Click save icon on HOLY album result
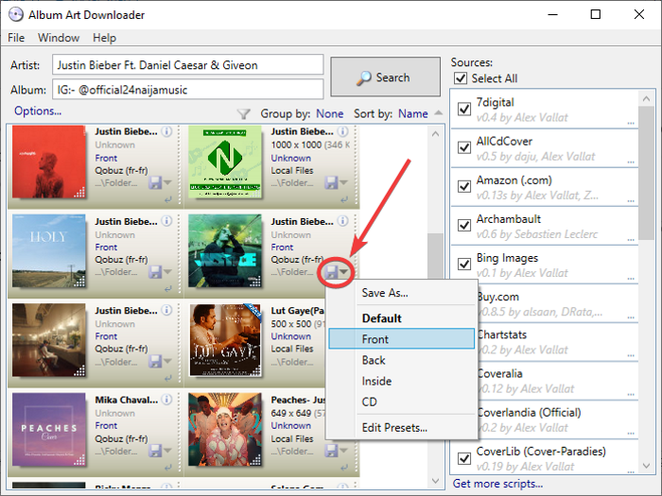 pos(155,271)
